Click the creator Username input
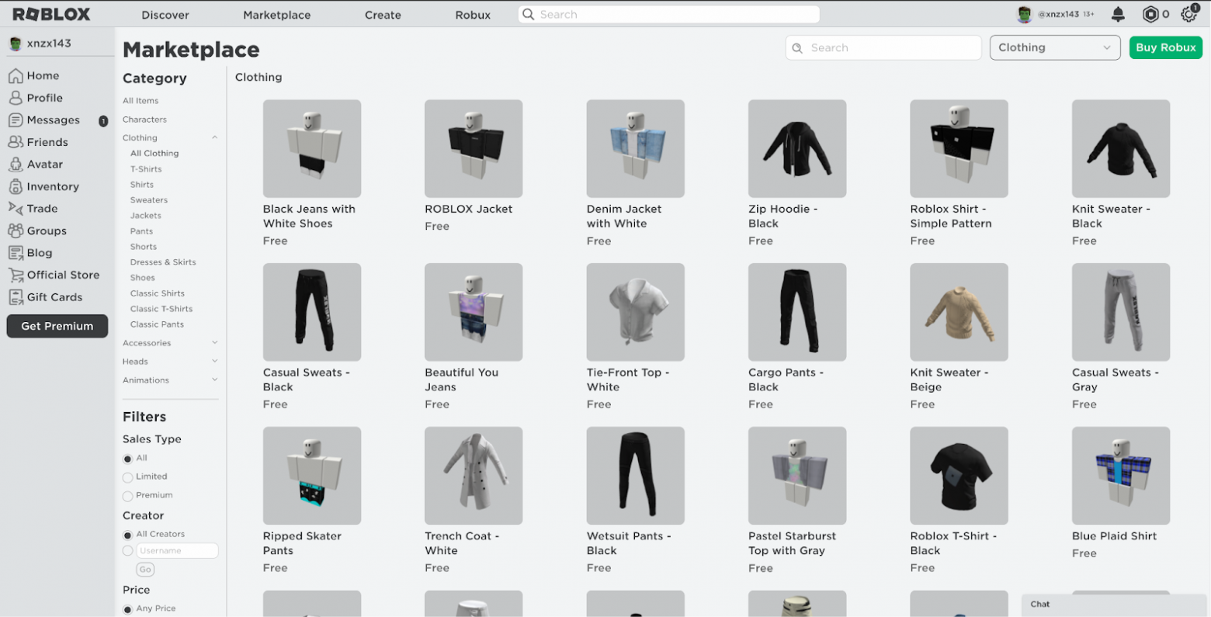The width and height of the screenshot is (1211, 617). coord(177,551)
